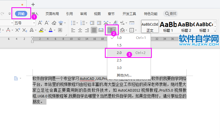This screenshot has width=220, height=138.
Task: Increase font size with A+ icon
Action: 40,23
